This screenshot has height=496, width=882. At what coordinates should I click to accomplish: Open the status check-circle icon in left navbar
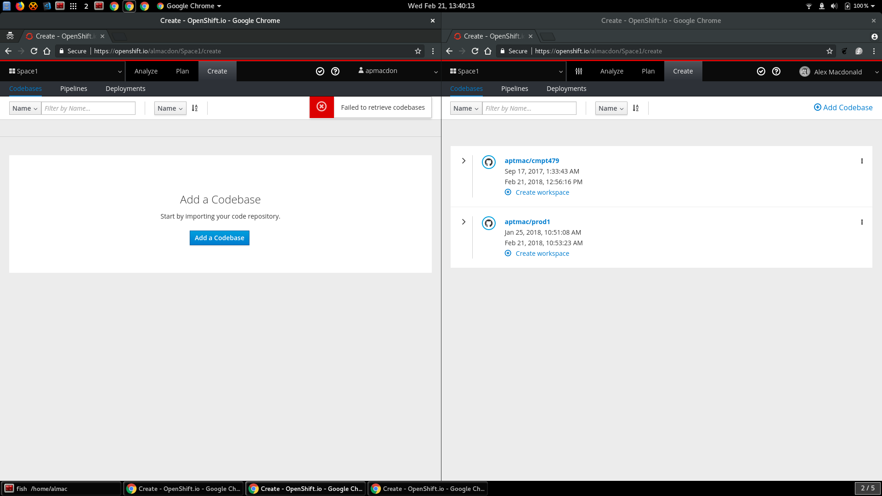coord(320,71)
